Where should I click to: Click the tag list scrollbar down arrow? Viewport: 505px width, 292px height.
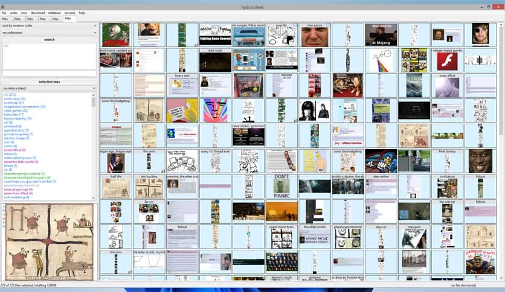(94, 198)
